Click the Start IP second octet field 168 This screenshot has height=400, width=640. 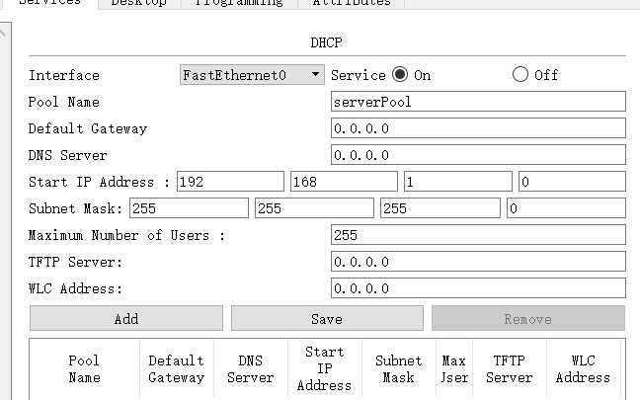(x=344, y=181)
